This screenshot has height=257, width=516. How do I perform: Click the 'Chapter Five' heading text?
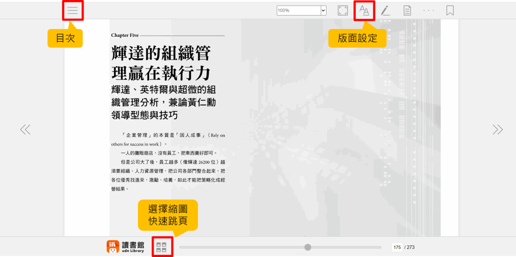pos(125,35)
